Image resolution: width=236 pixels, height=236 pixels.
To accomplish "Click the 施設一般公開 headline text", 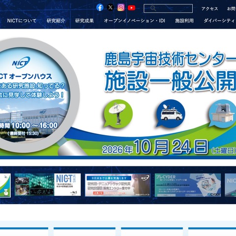I will (x=170, y=81).
